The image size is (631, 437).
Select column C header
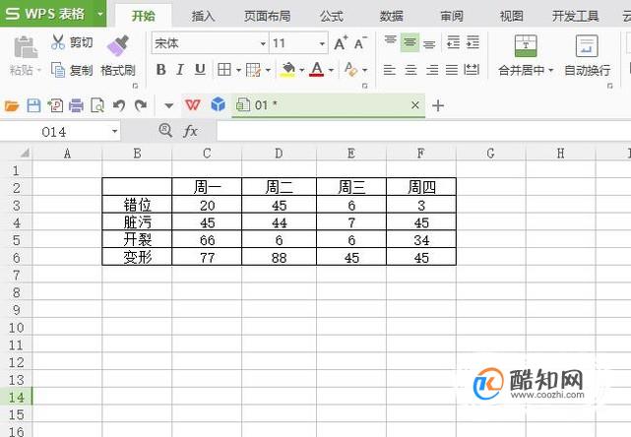(207, 154)
